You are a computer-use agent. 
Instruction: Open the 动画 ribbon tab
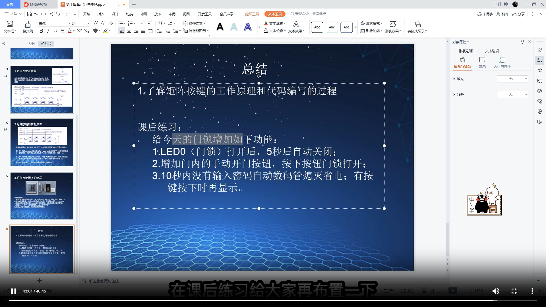[143, 14]
